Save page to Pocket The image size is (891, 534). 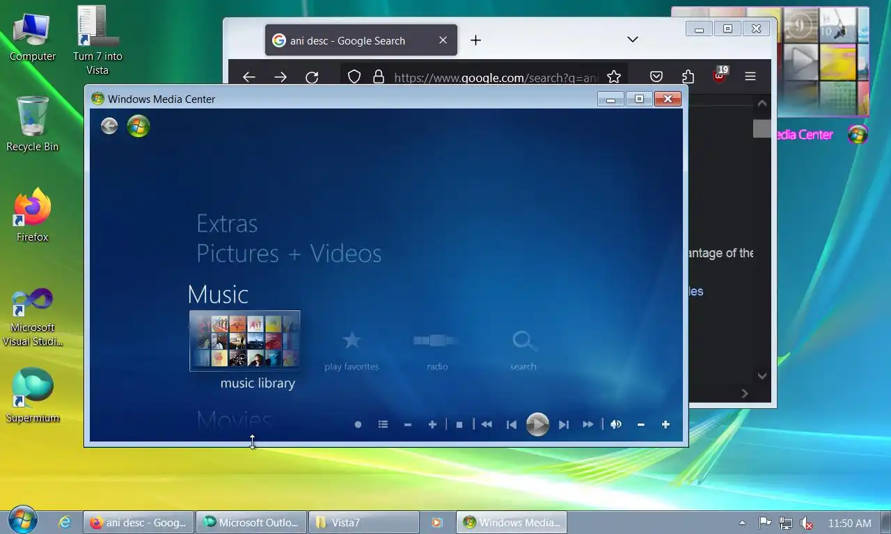[656, 76]
